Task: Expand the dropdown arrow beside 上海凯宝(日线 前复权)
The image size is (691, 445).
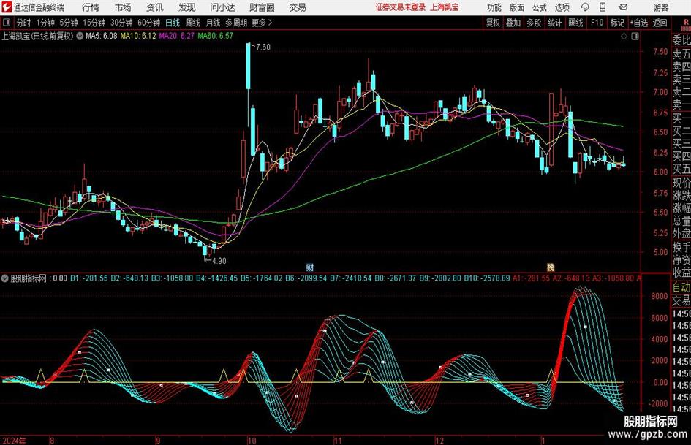Action: pos(80,36)
